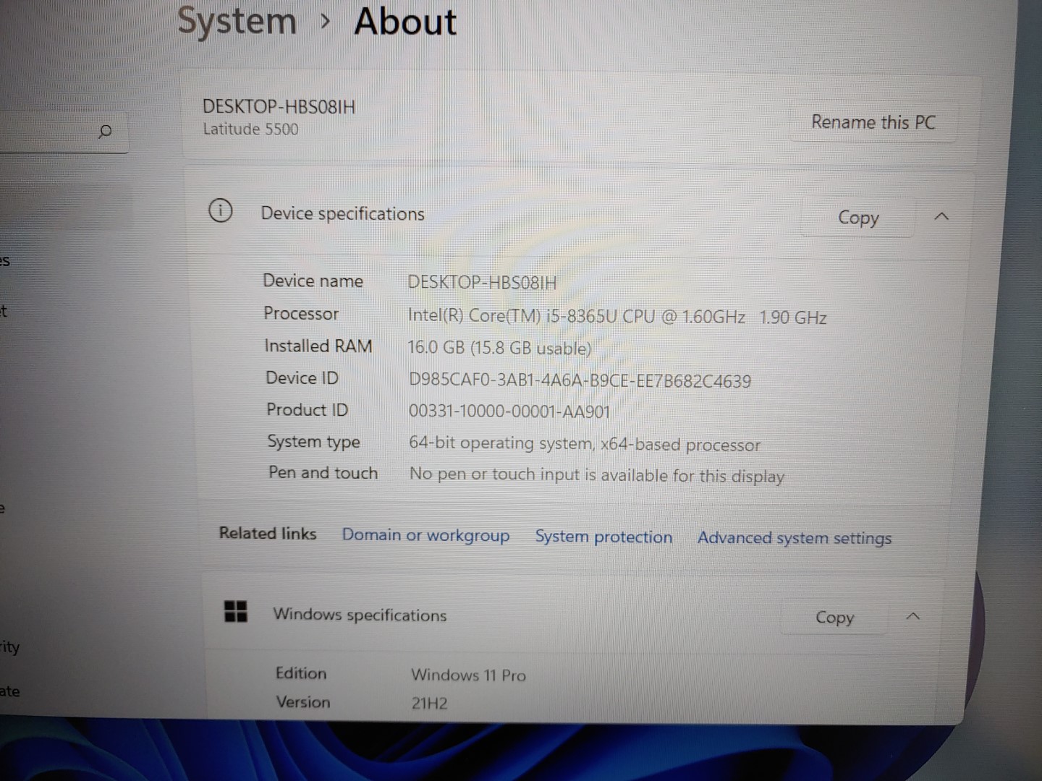Copy the device specifications
The height and width of the screenshot is (781, 1042).
tap(858, 218)
